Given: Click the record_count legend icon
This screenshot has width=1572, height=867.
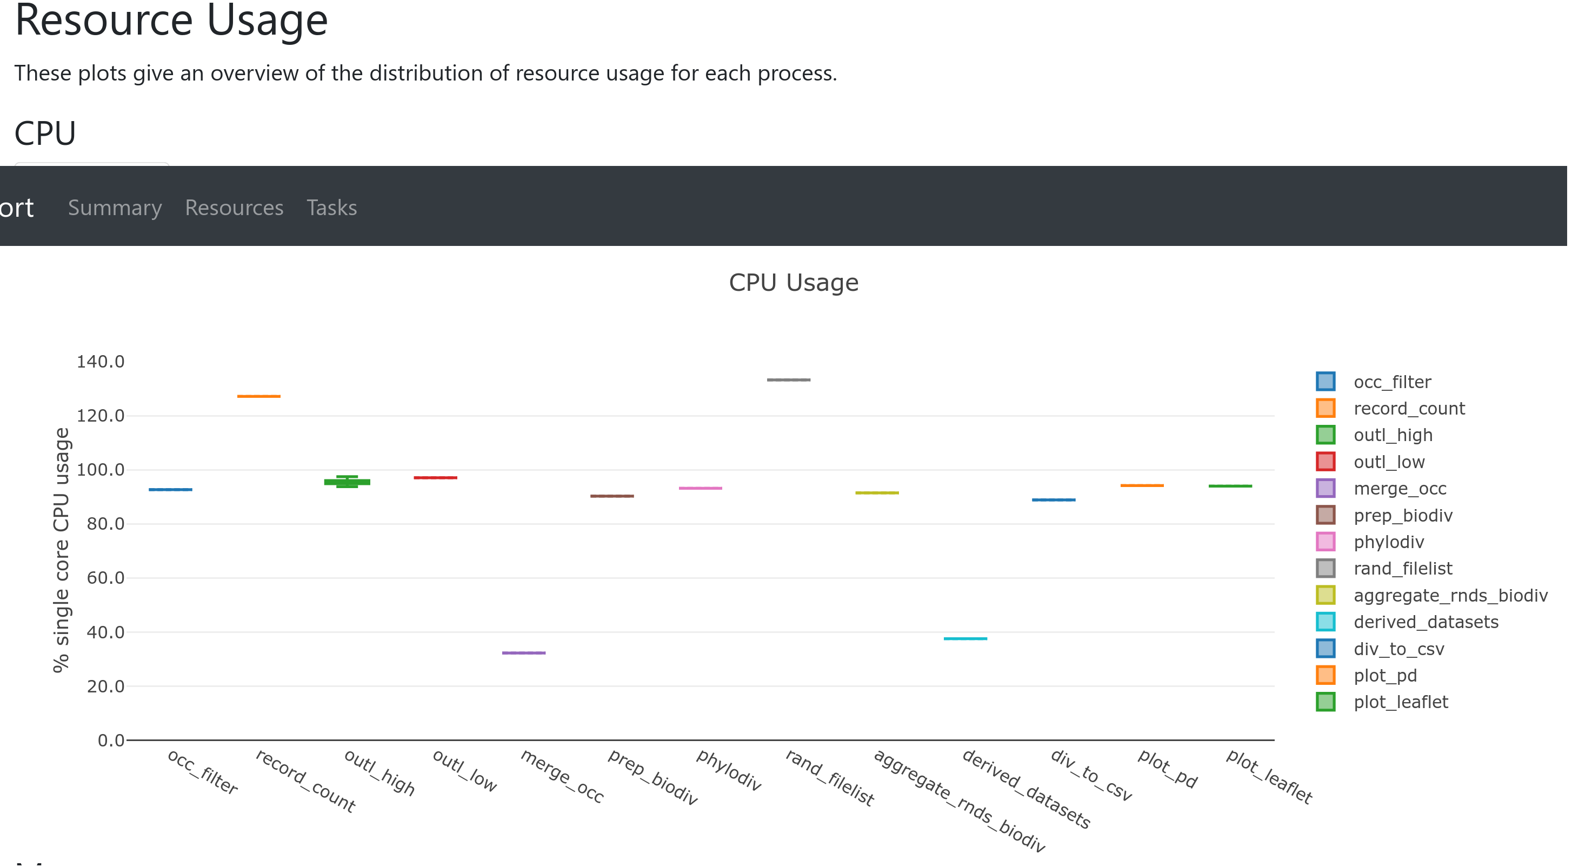Looking at the screenshot, I should click(1325, 408).
